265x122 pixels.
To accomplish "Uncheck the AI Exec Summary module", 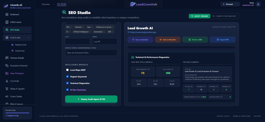I will (68, 90).
